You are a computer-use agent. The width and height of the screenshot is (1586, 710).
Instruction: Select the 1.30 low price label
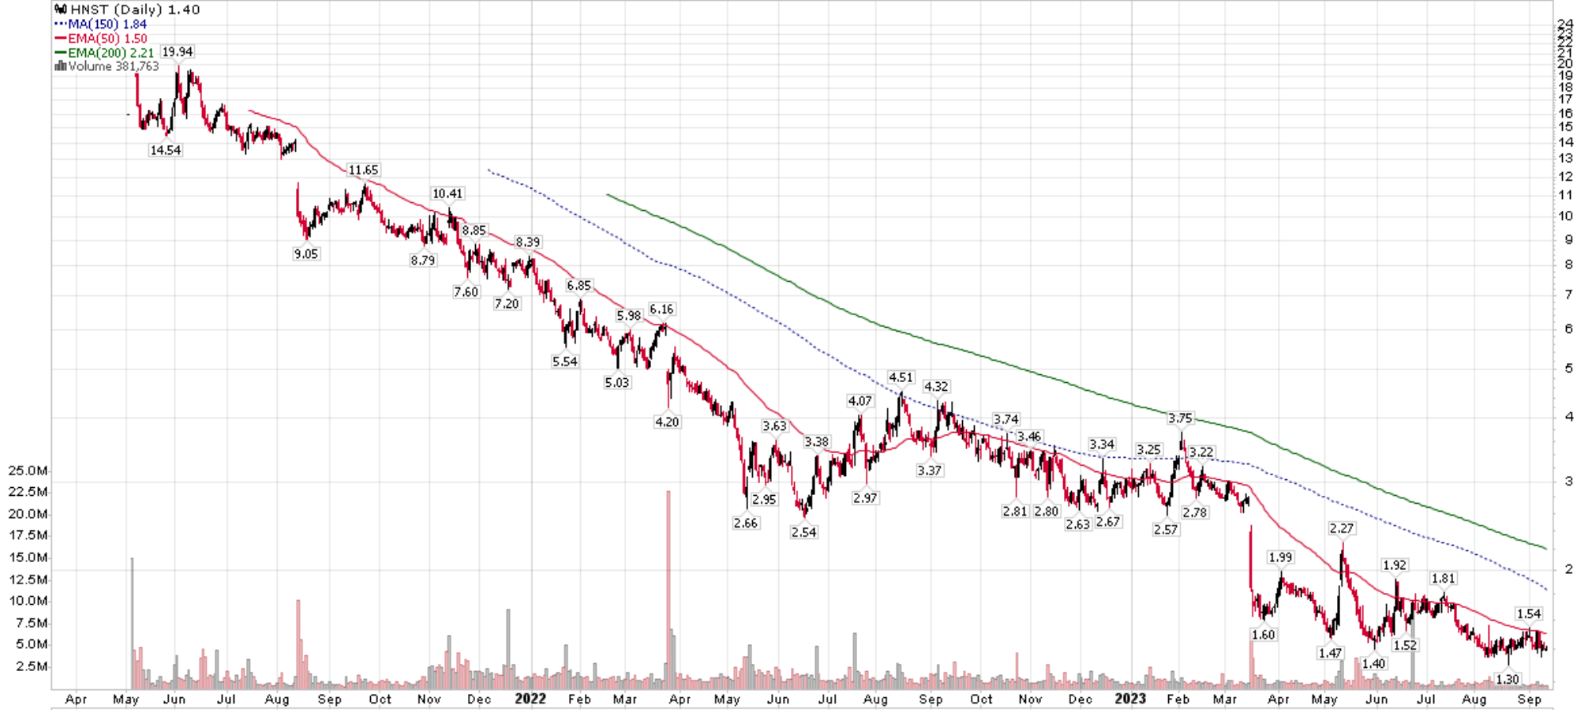click(x=1507, y=680)
